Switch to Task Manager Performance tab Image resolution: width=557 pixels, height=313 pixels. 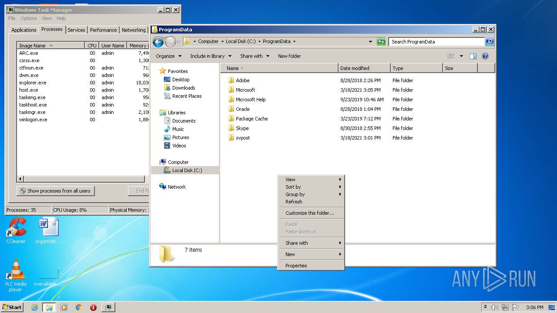(103, 30)
